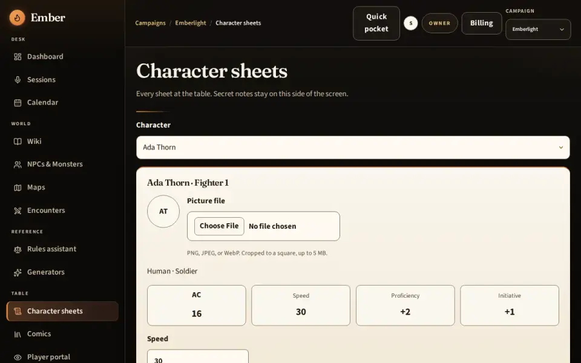Click the Character sheets scroll icon
This screenshot has width=581, height=363.
18,311
